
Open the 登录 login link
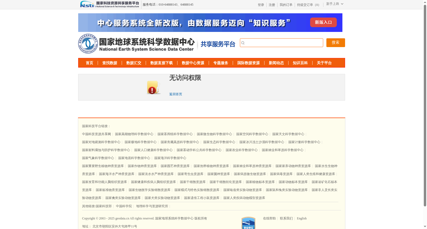point(261,5)
